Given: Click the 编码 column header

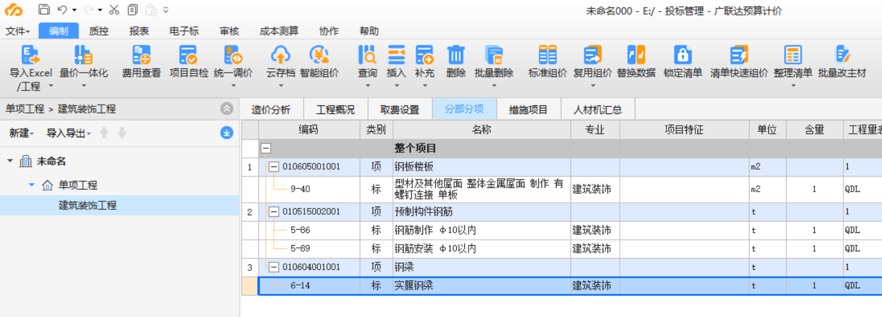Looking at the screenshot, I should [309, 130].
